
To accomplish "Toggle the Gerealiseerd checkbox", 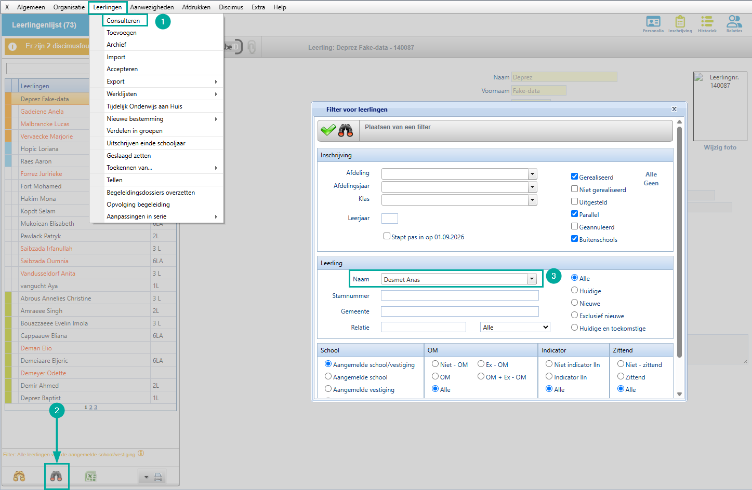I will (x=574, y=176).
